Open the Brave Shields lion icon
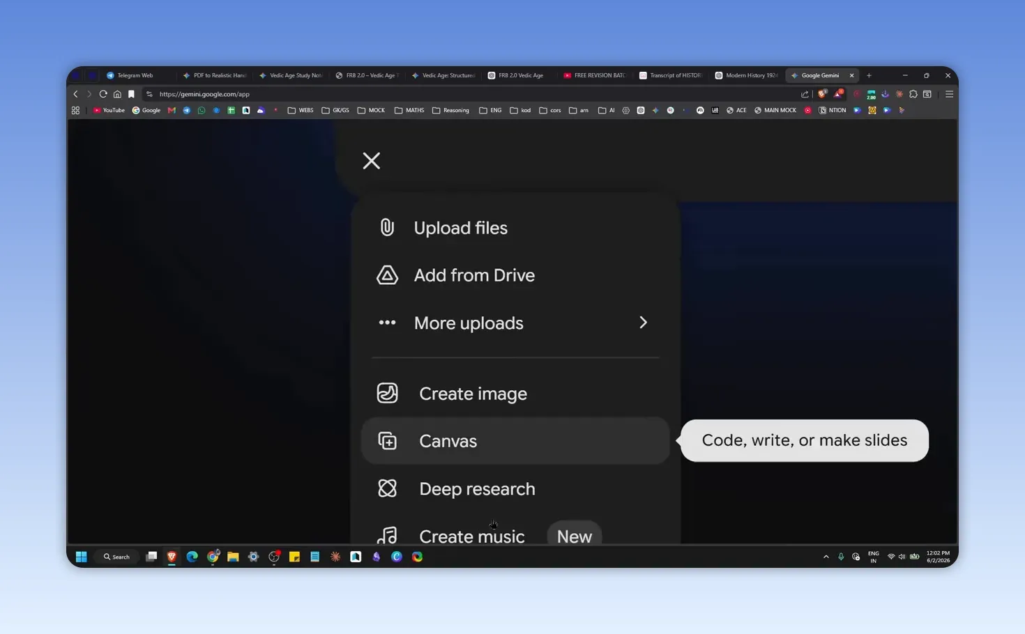The image size is (1025, 634). point(823,93)
